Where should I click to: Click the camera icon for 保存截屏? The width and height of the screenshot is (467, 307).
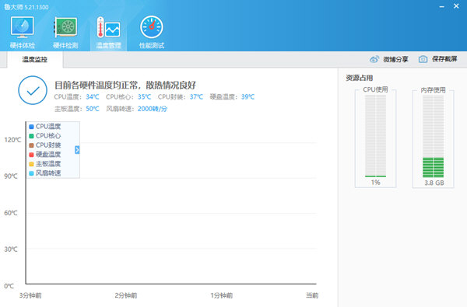point(423,59)
